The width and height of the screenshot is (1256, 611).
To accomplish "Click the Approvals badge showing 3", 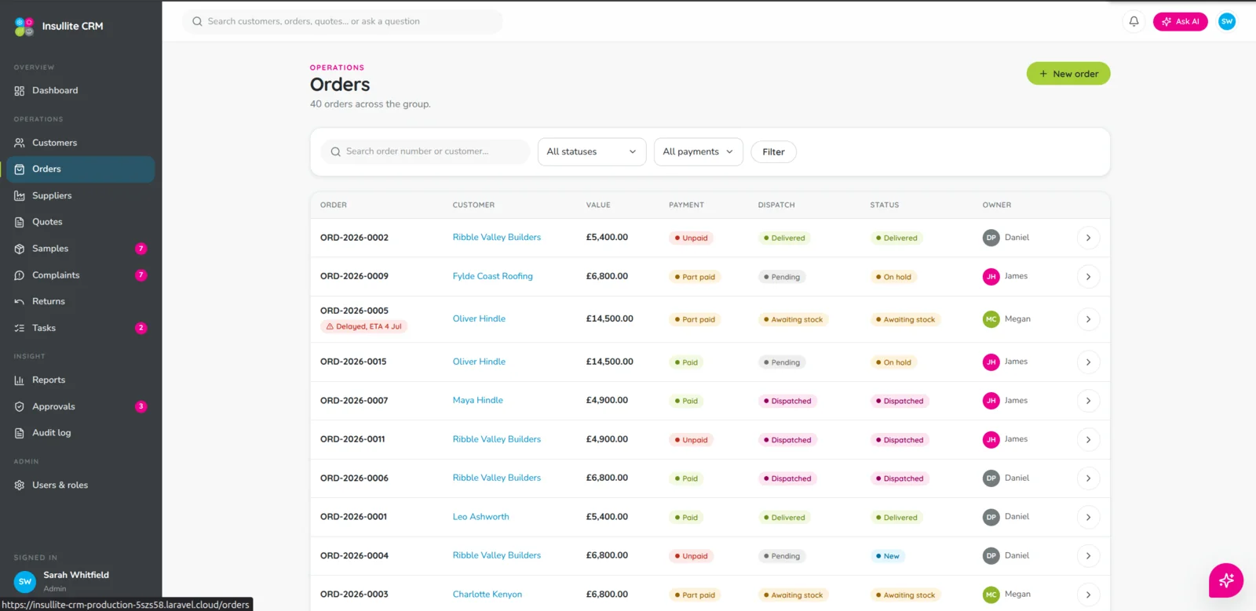I will click(141, 406).
